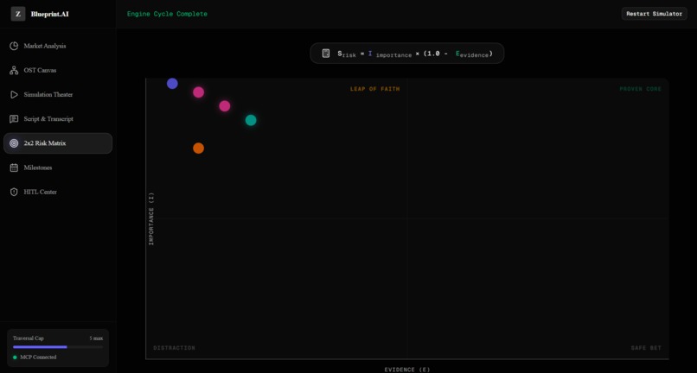The width and height of the screenshot is (697, 373).
Task: Click the Restart Simulator button
Action: (654, 14)
